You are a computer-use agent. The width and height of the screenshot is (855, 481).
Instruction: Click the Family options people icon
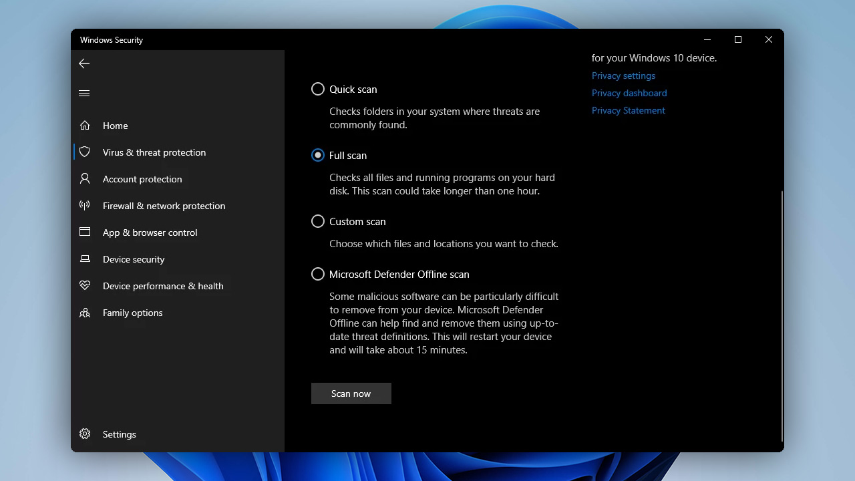pos(85,313)
